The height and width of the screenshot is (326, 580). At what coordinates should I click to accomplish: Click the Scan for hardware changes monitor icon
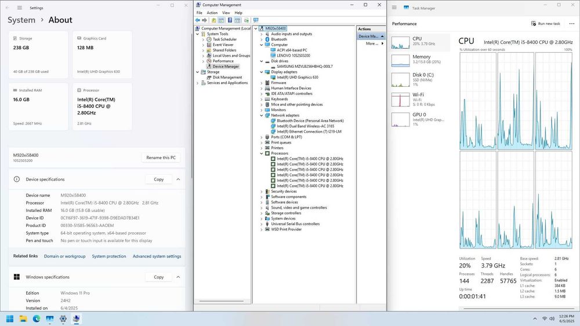click(x=256, y=20)
